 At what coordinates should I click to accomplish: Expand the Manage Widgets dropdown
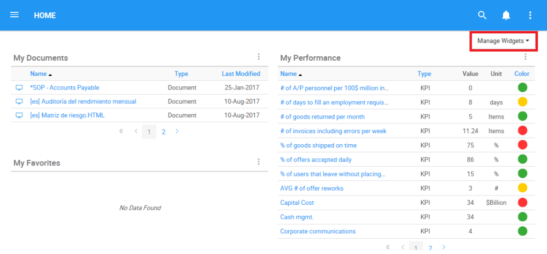pos(503,41)
